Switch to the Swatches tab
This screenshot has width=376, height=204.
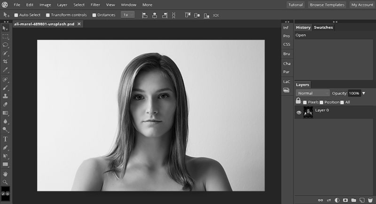click(x=323, y=28)
